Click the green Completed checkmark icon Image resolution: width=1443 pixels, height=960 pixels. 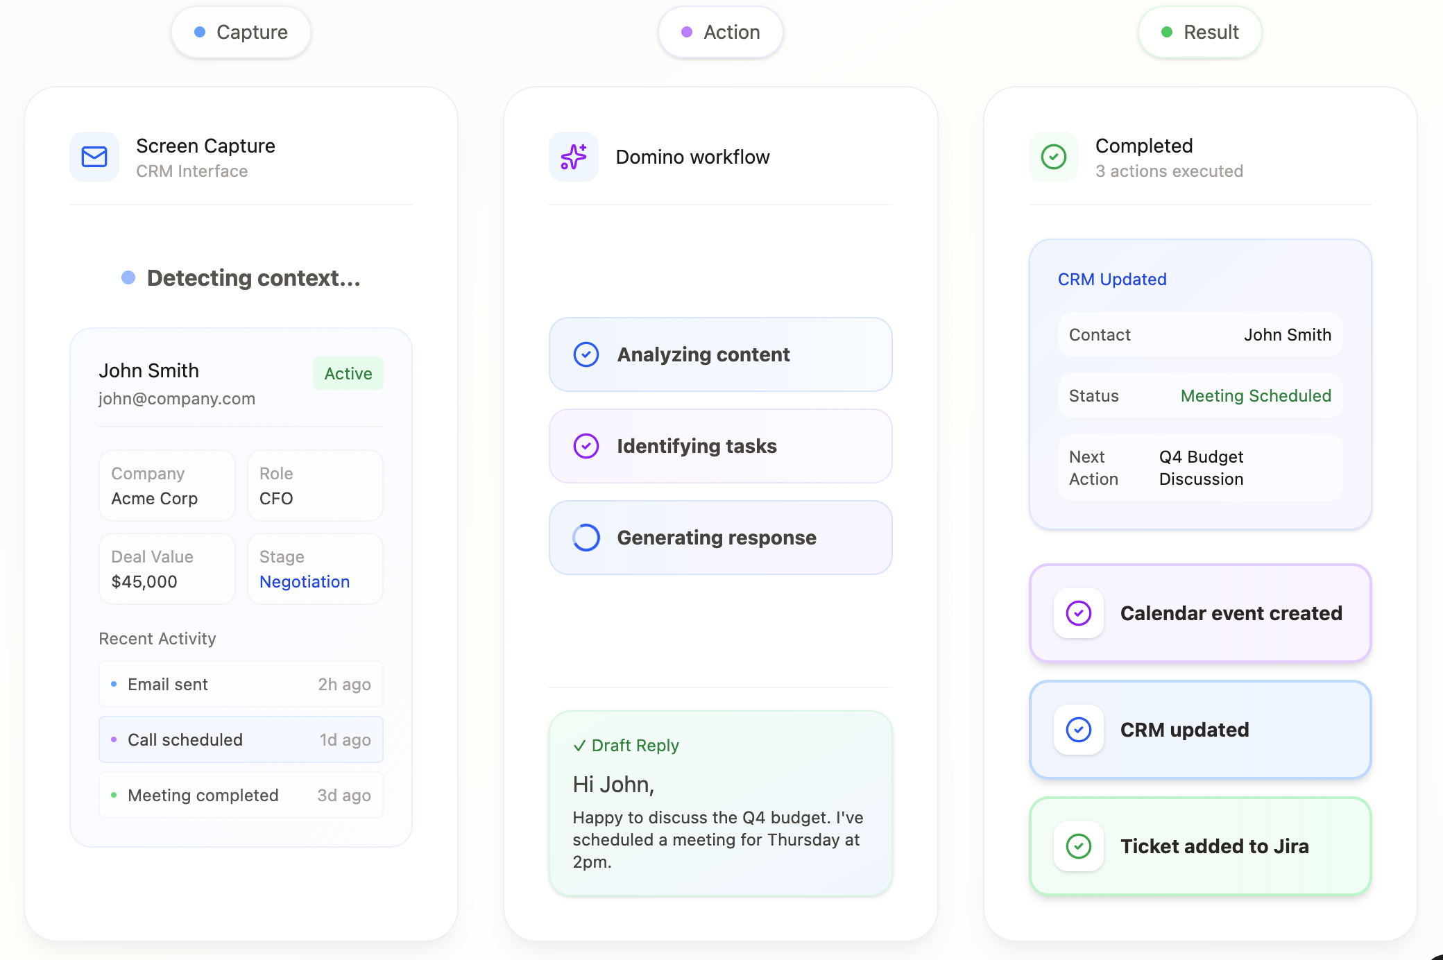(1054, 157)
